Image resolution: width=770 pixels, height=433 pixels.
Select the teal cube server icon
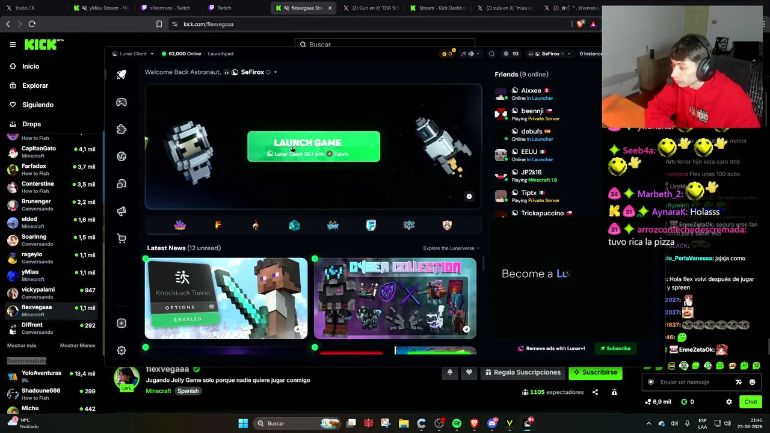pyautogui.click(x=294, y=225)
